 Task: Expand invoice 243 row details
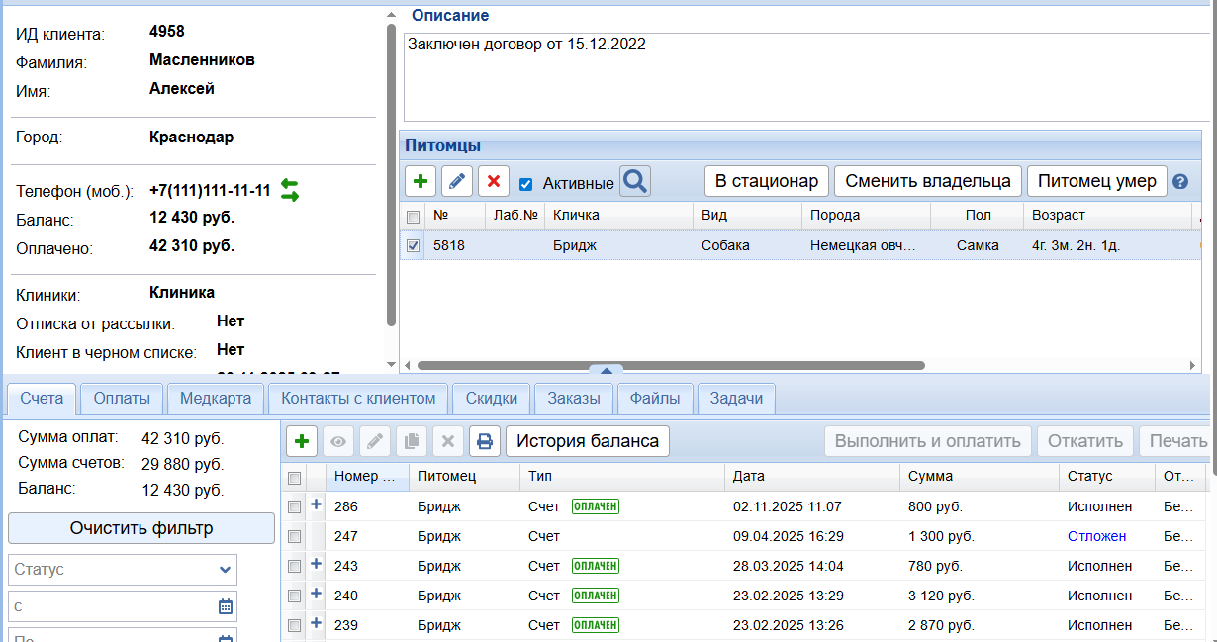click(x=317, y=565)
